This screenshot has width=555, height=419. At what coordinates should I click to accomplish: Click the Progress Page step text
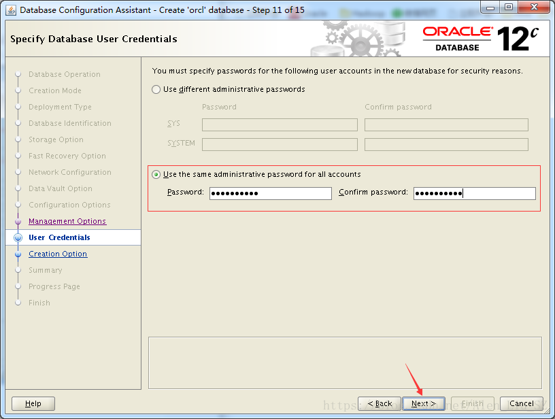(54, 286)
